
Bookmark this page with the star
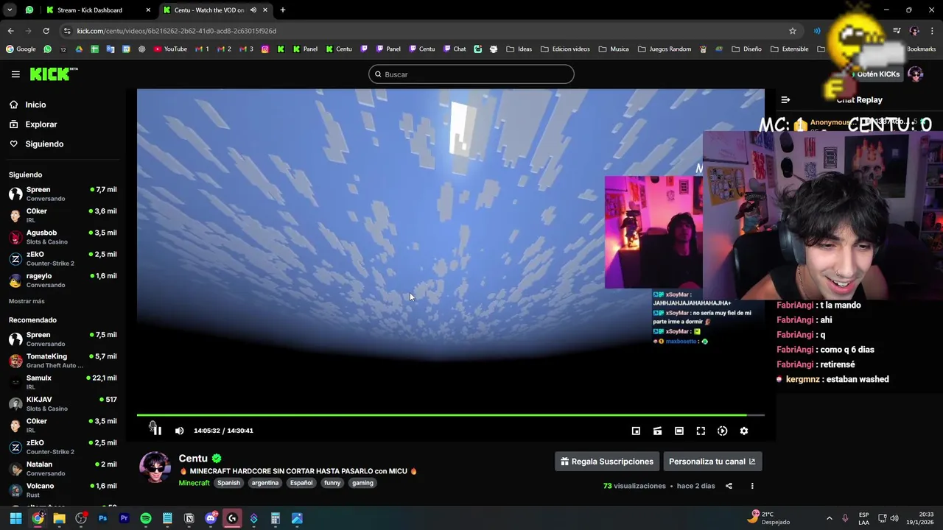pyautogui.click(x=793, y=31)
